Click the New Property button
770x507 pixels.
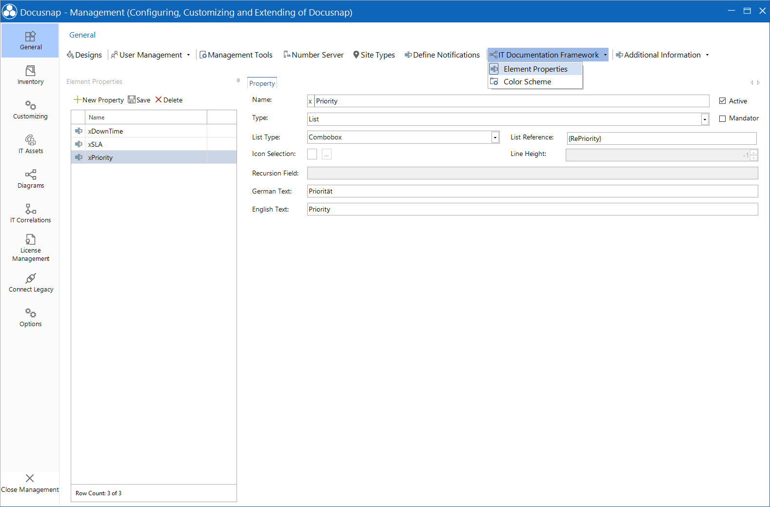[99, 100]
